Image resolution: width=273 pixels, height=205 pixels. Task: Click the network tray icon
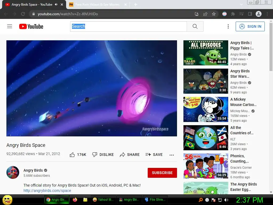220,200
